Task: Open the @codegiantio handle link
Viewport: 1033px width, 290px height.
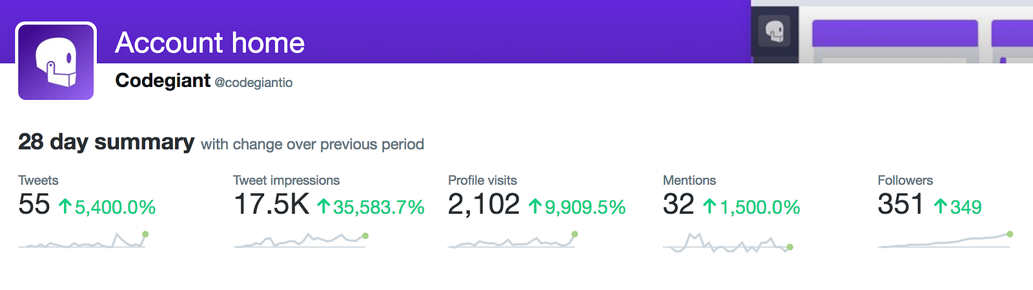Action: coord(253,82)
